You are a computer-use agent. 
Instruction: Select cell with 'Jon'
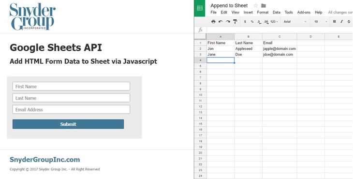(x=221, y=49)
